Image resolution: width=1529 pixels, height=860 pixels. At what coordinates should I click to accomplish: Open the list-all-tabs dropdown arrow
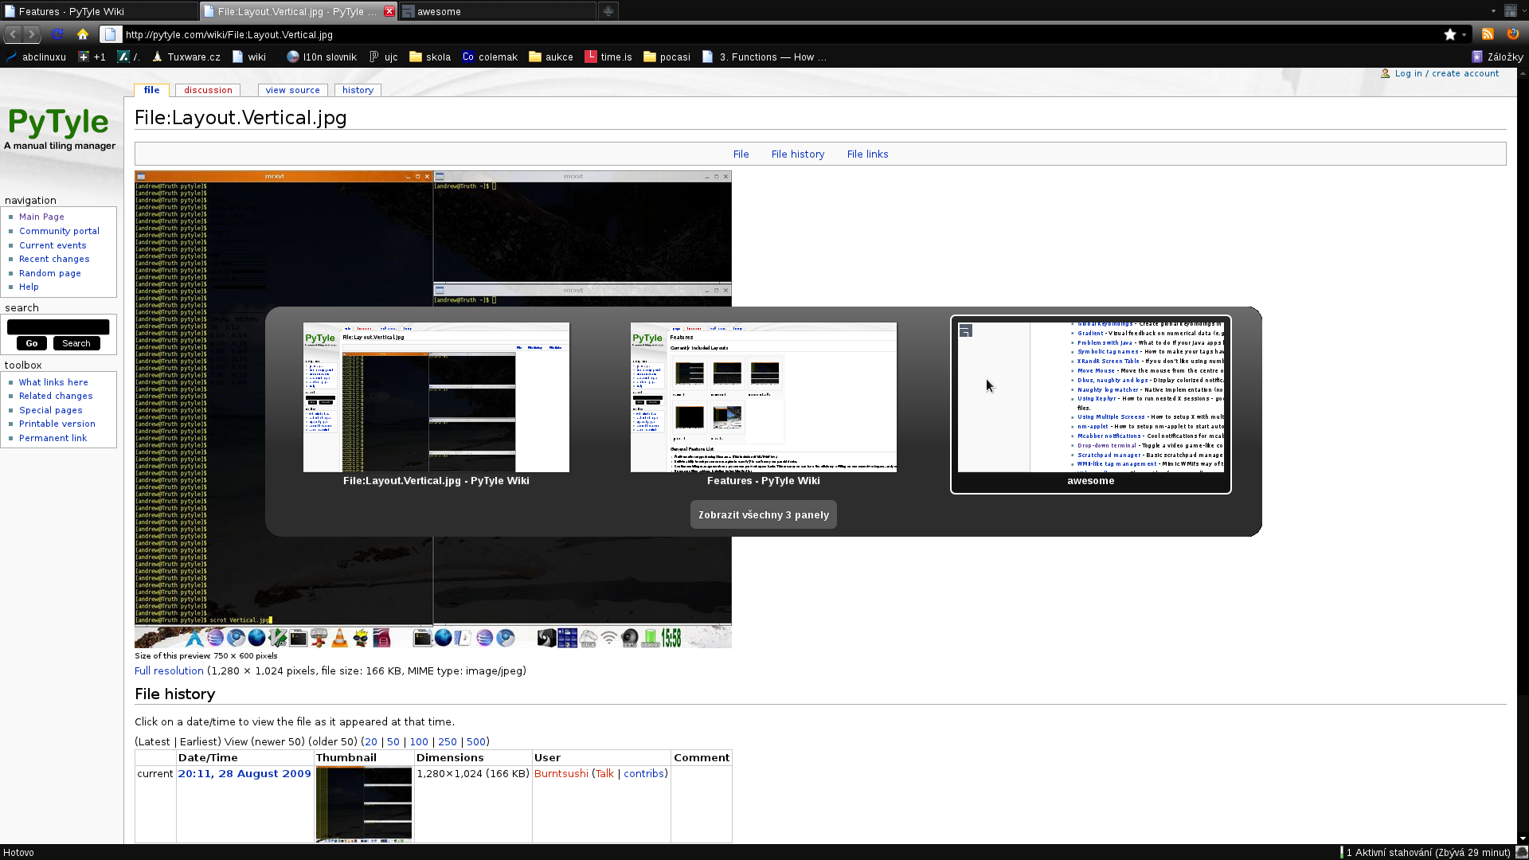point(1493,11)
